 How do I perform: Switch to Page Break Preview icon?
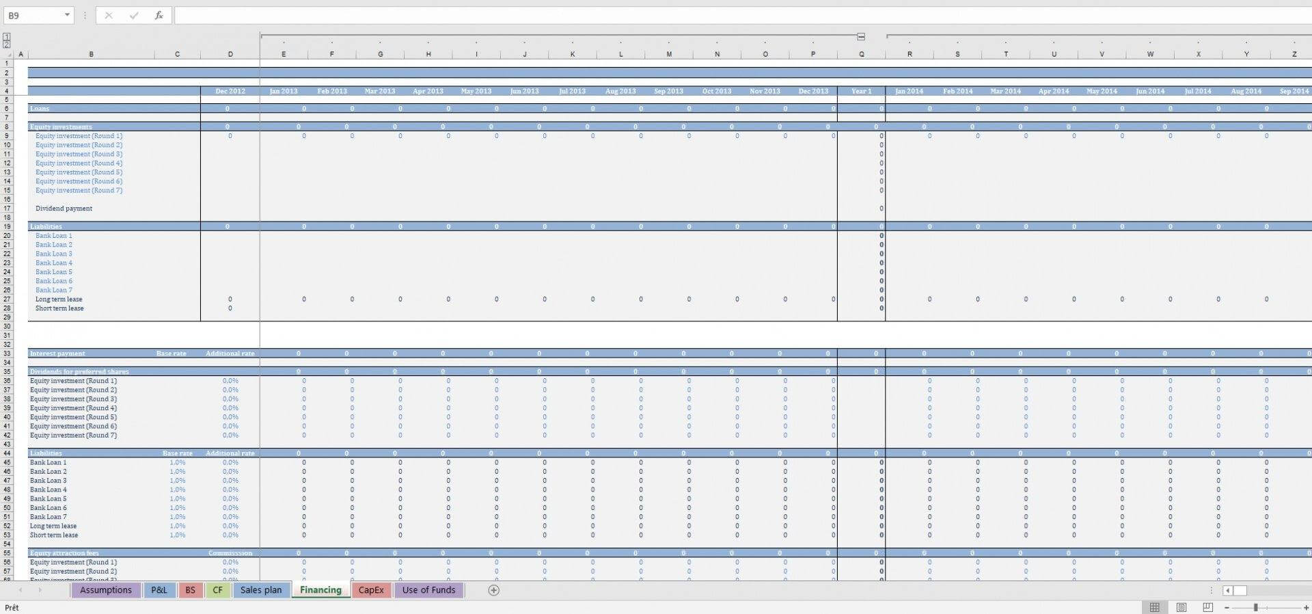tap(1207, 607)
